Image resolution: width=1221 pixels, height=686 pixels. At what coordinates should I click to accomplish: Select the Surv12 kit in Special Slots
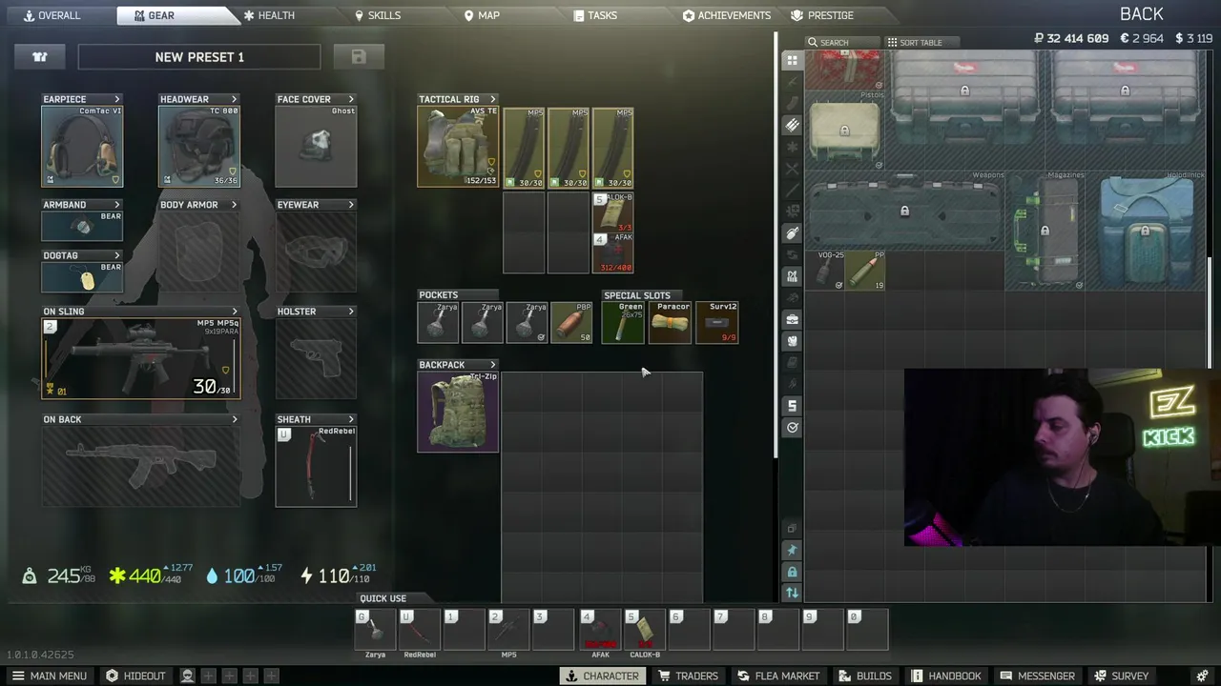pyautogui.click(x=717, y=322)
